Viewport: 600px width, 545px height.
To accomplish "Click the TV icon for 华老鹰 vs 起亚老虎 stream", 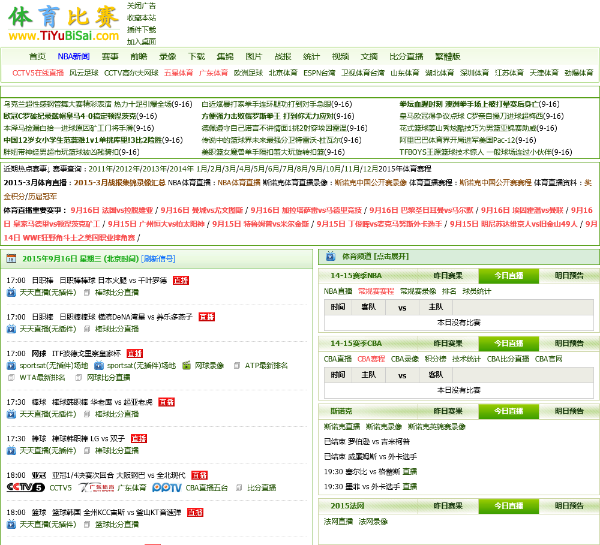I will [x=11, y=414].
